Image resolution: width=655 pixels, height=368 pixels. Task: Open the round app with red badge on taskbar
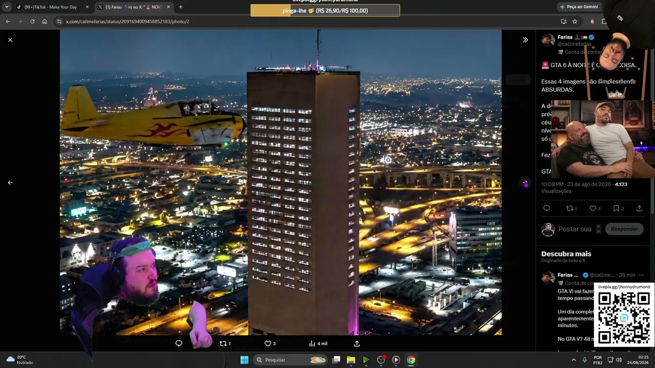tap(381, 360)
